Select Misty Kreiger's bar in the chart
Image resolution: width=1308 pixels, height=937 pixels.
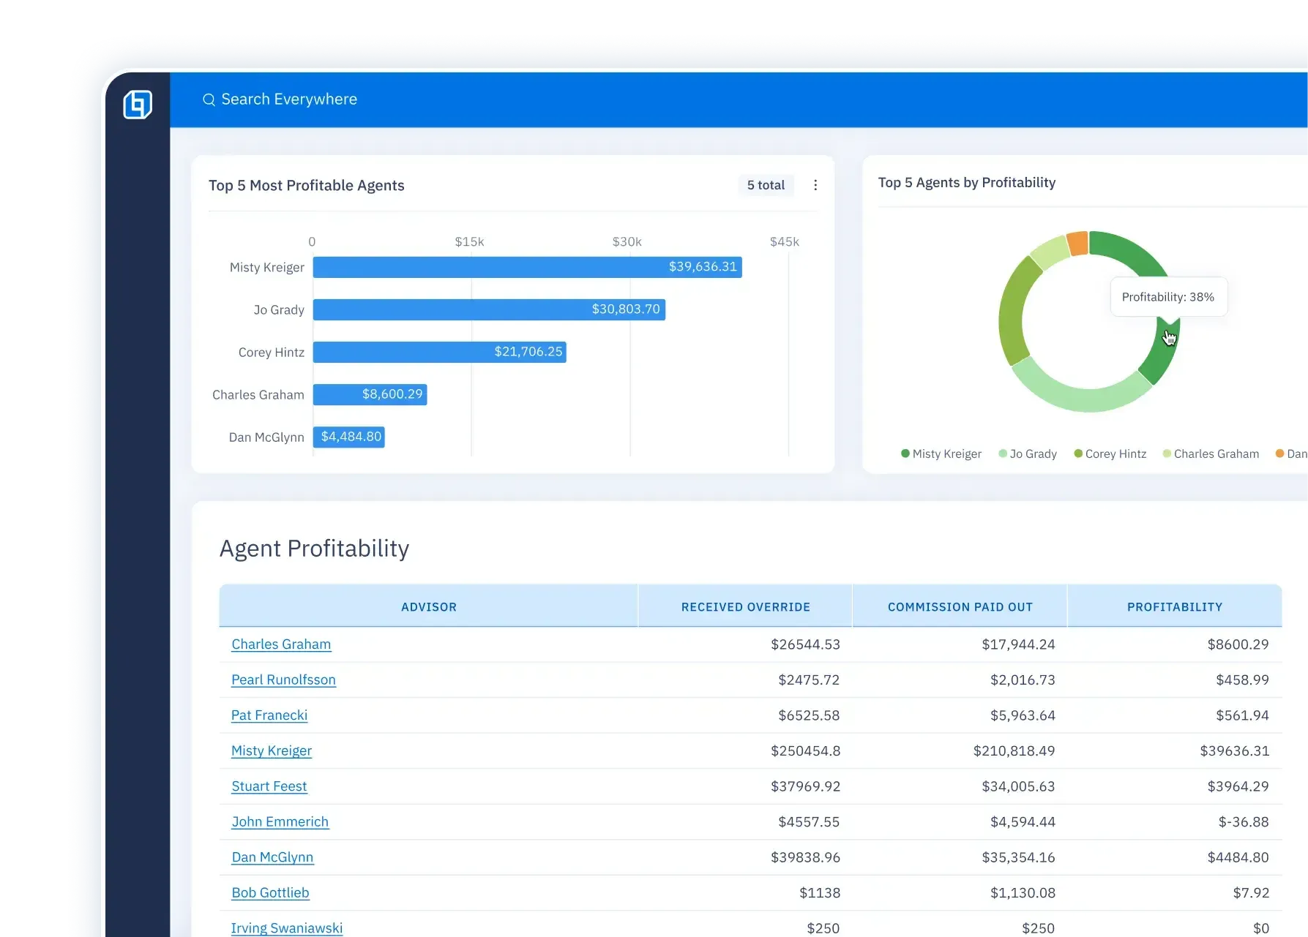(x=527, y=267)
